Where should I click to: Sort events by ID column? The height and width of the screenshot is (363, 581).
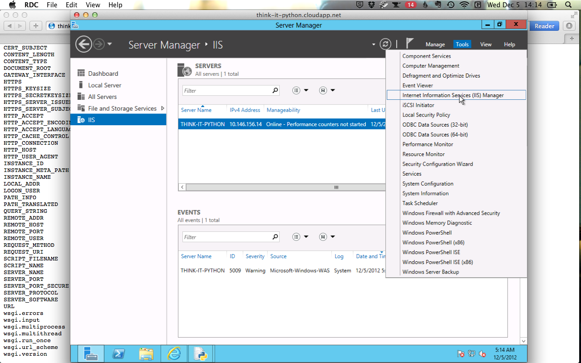232,256
